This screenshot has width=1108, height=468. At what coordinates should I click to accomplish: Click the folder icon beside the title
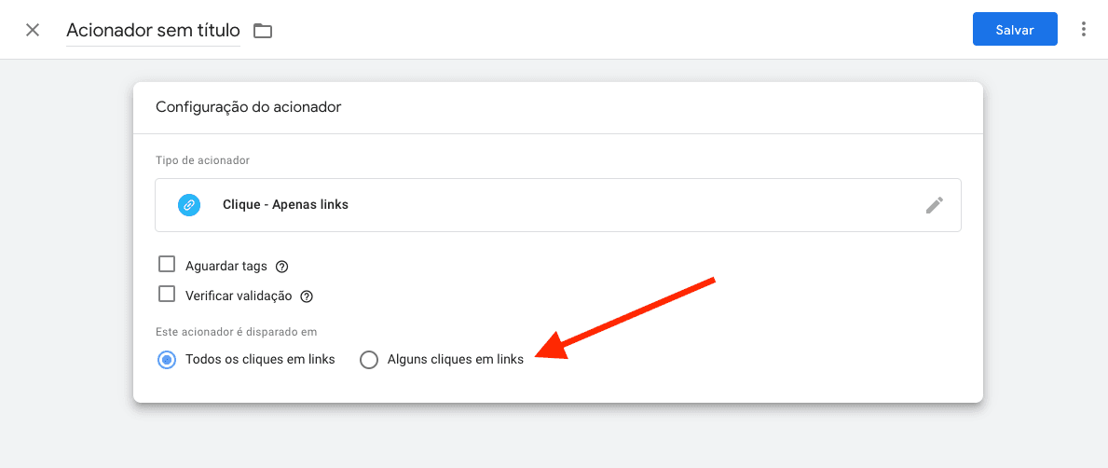[x=263, y=31]
